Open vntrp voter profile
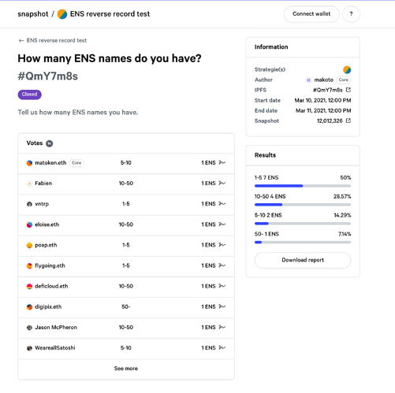Image resolution: width=395 pixels, height=393 pixels. [42, 204]
